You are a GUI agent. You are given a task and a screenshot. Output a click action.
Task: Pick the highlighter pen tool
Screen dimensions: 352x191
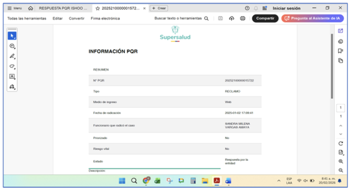click(x=12, y=56)
